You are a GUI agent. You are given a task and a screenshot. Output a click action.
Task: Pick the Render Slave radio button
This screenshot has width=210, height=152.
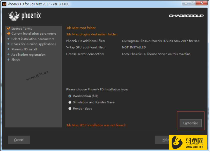70,109
